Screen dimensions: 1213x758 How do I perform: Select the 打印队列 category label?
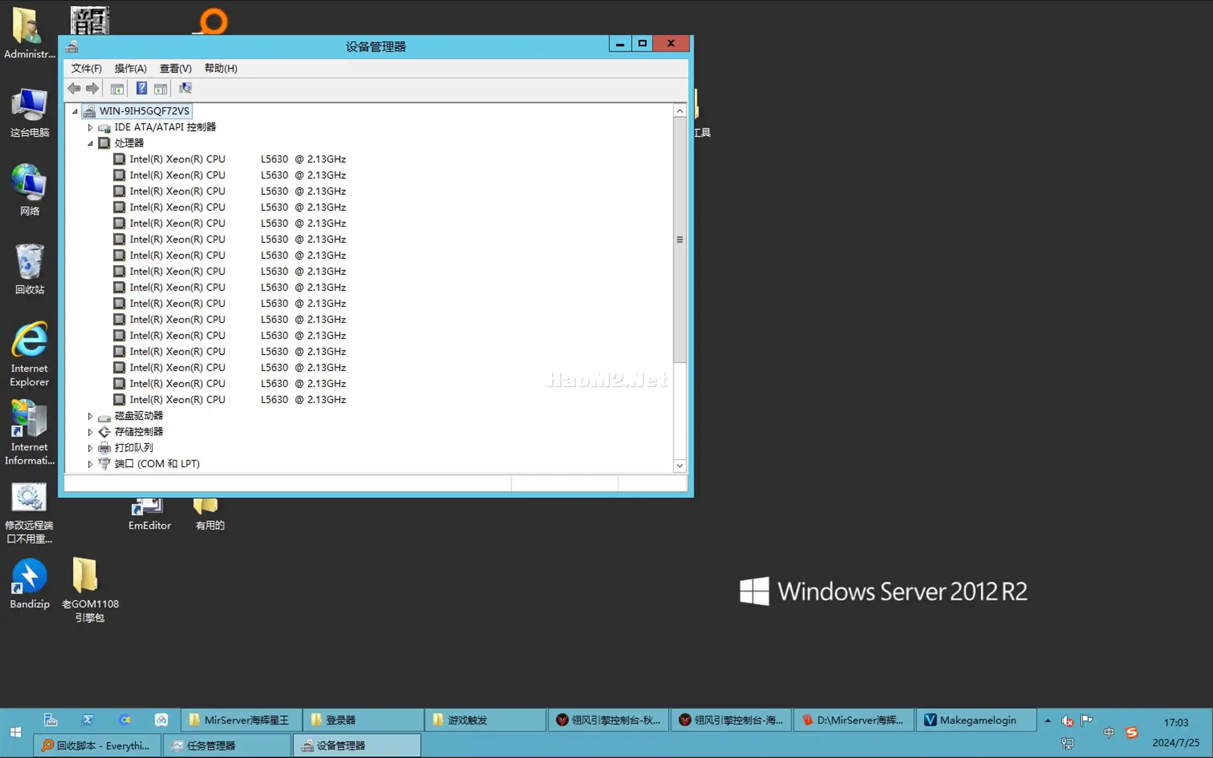(134, 448)
